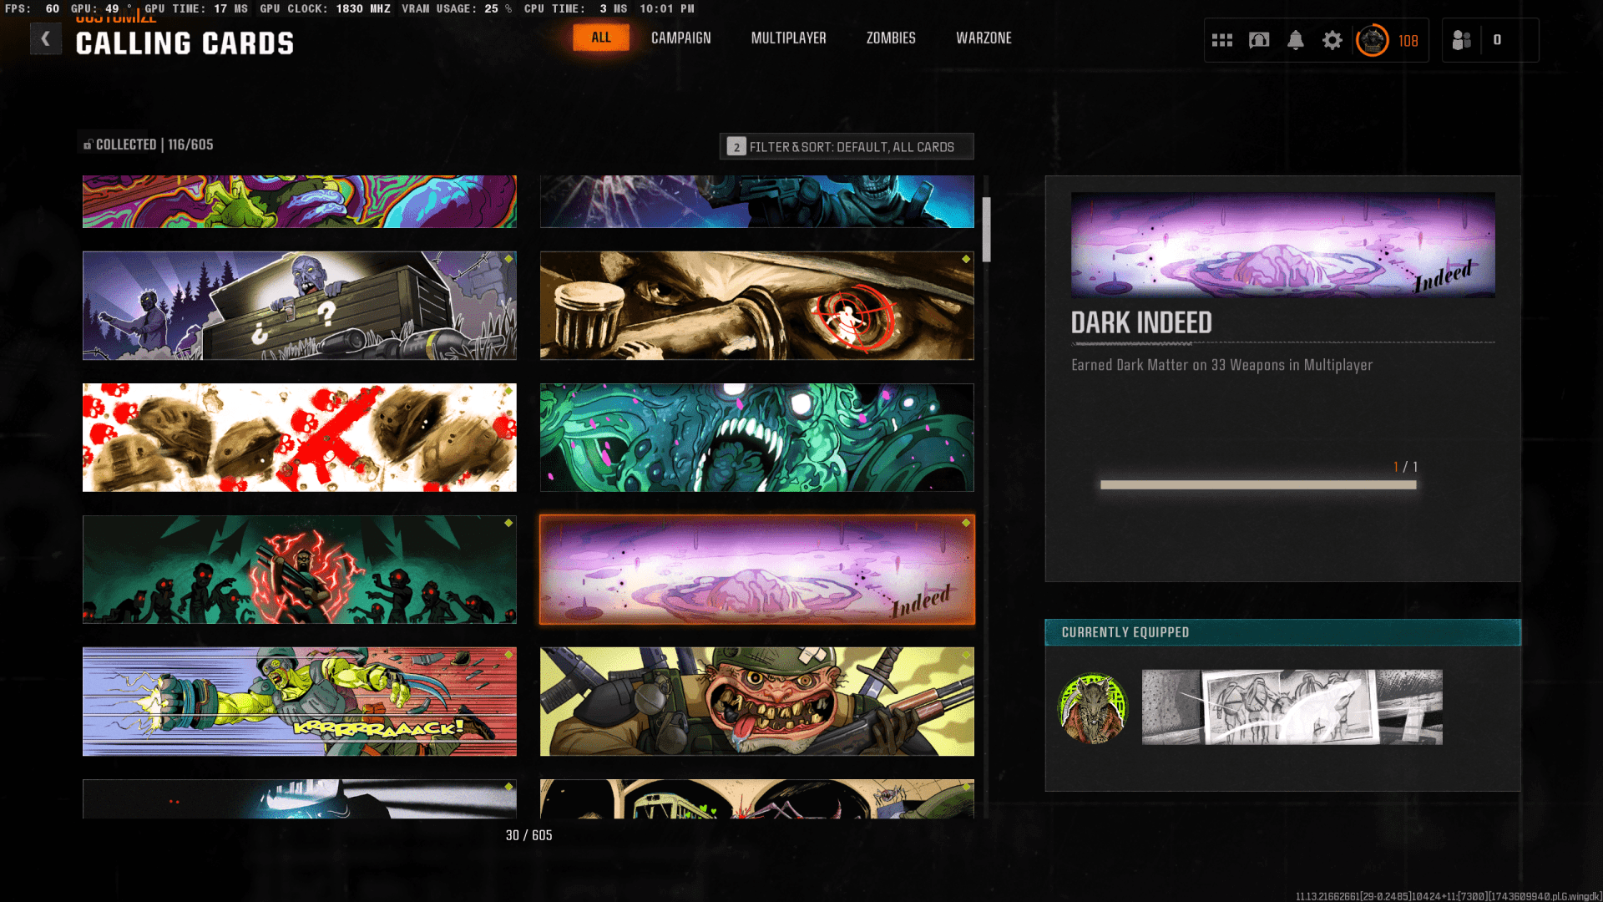Click the equipped wolf emblem icon

1093,708
